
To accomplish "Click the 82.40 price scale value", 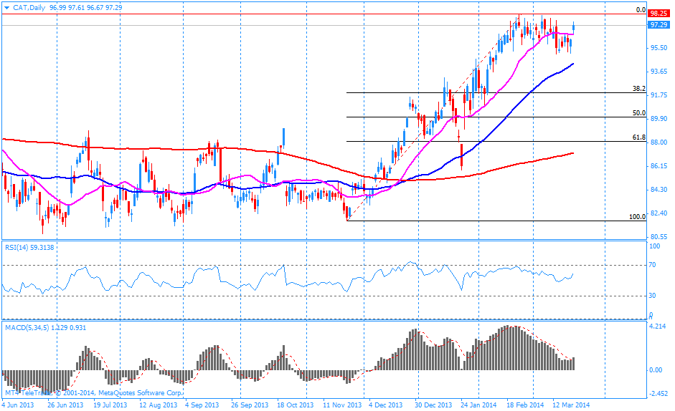I will coord(659,213).
